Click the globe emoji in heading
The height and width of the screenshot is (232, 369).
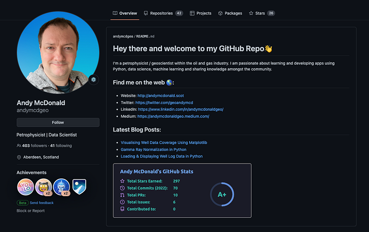[169, 83]
